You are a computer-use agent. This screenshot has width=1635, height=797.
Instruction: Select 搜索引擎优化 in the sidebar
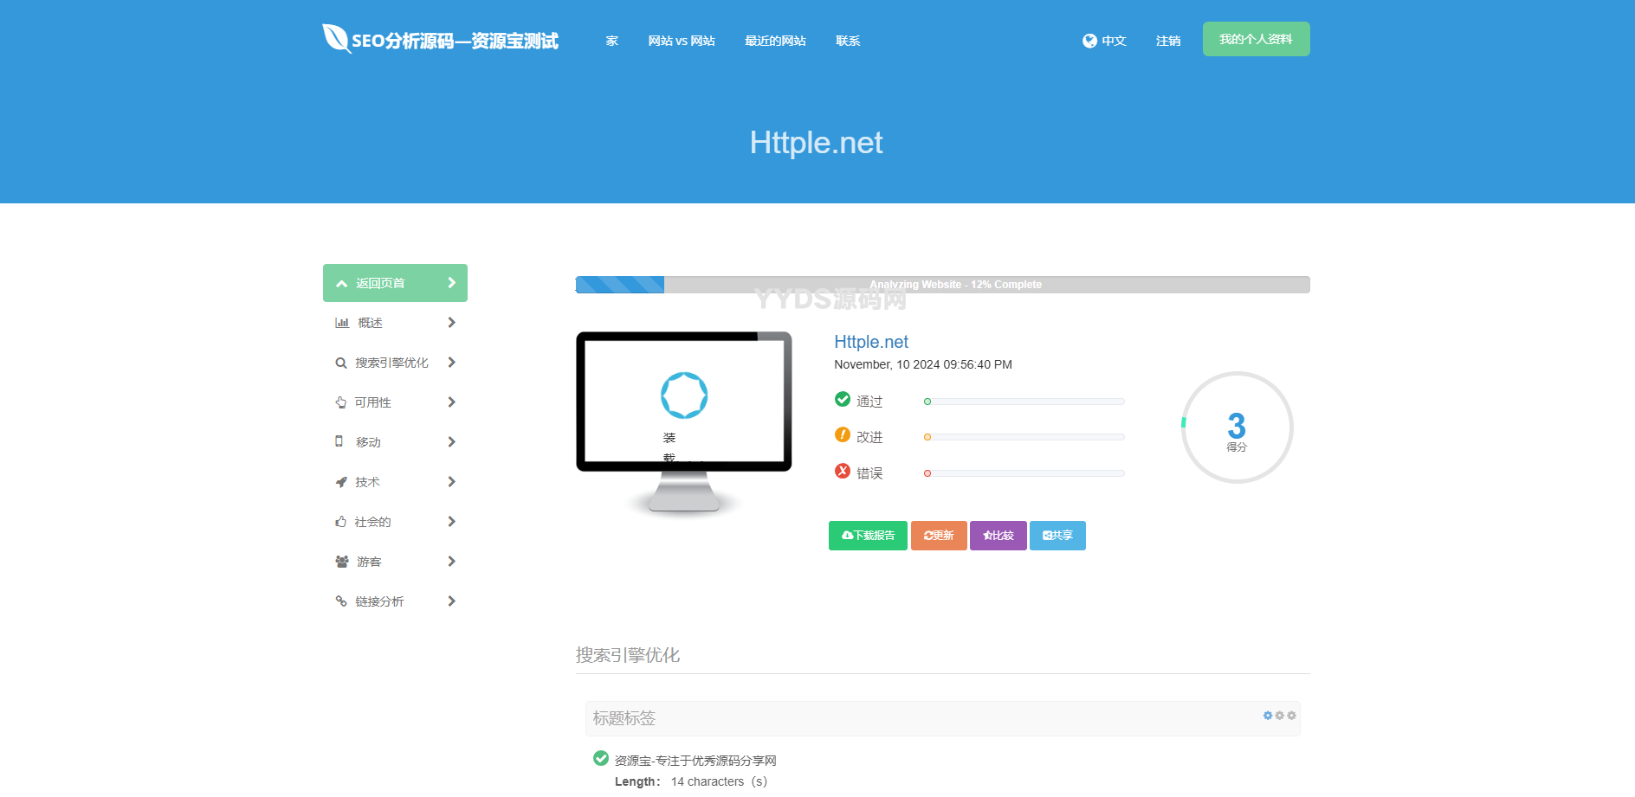[395, 363]
